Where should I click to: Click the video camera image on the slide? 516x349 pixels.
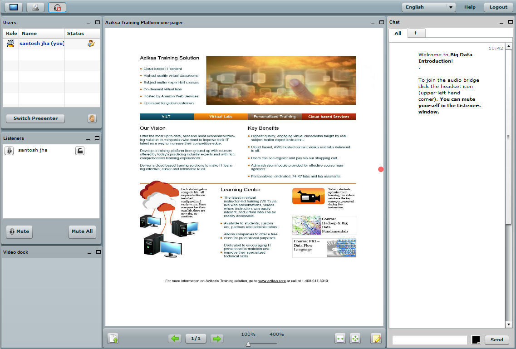(x=308, y=197)
